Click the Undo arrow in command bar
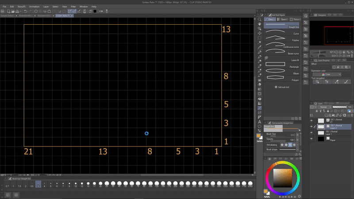 click(26, 11)
